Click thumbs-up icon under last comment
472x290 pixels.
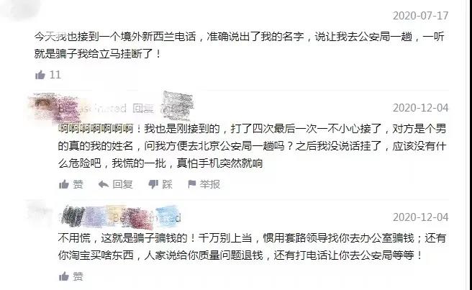click(64, 276)
